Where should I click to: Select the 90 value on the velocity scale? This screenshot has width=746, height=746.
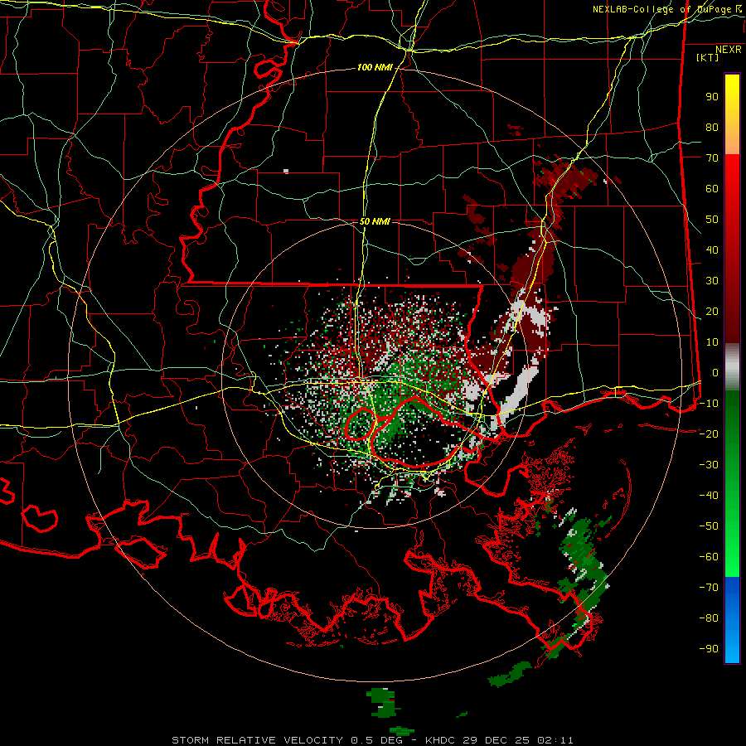click(x=712, y=97)
